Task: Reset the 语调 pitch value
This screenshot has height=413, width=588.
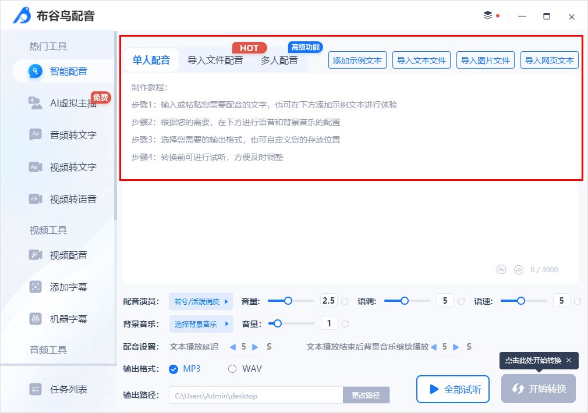Action: point(461,301)
